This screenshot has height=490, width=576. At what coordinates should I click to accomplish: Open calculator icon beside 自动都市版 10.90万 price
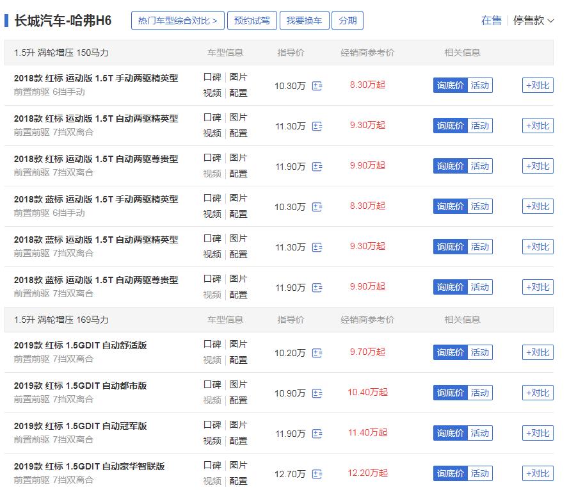316,393
